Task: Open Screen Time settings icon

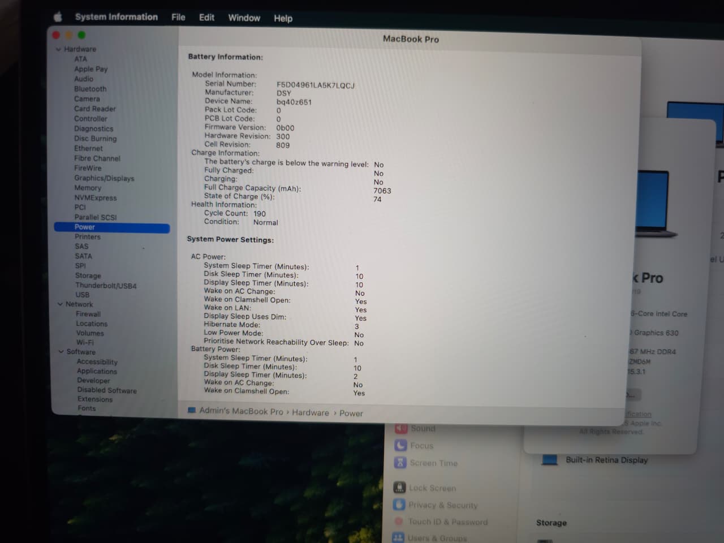Action: tap(400, 463)
